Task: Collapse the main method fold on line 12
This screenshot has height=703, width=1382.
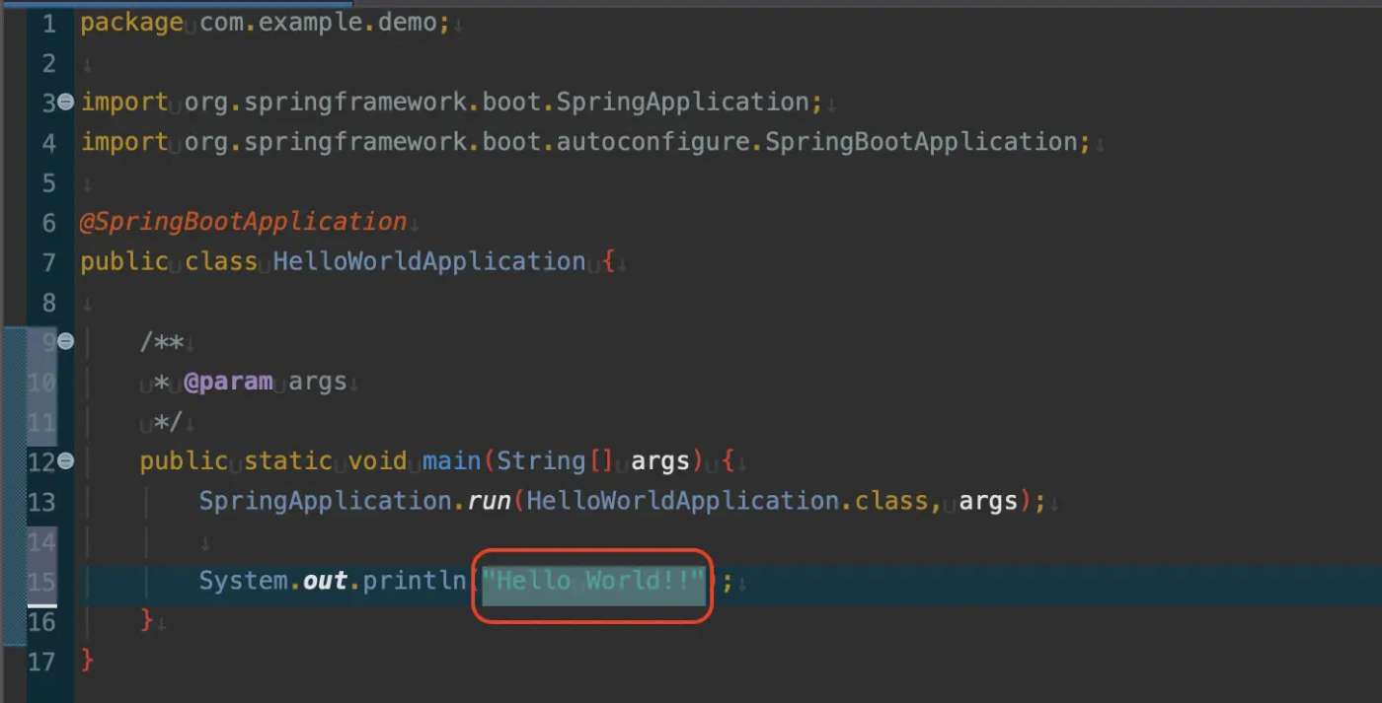Action: click(x=66, y=460)
